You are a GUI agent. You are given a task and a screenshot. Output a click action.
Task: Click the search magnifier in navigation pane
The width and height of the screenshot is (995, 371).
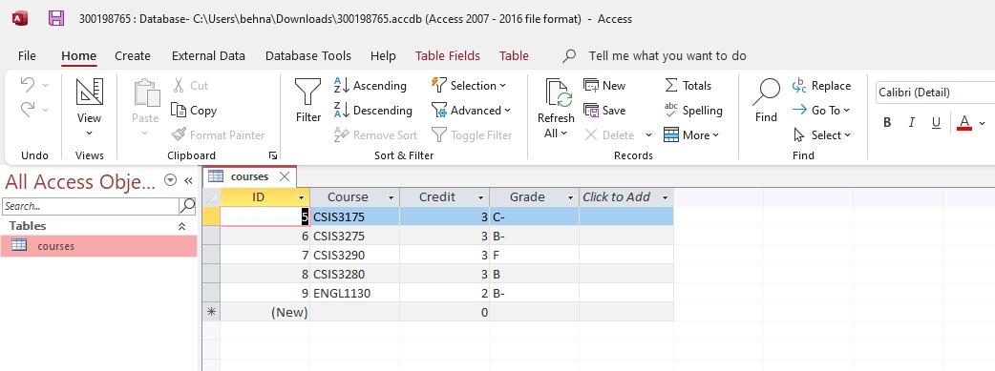tap(187, 205)
